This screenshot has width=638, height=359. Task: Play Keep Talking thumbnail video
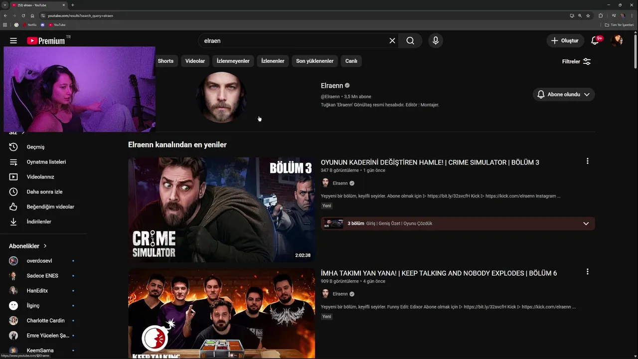[x=221, y=314]
